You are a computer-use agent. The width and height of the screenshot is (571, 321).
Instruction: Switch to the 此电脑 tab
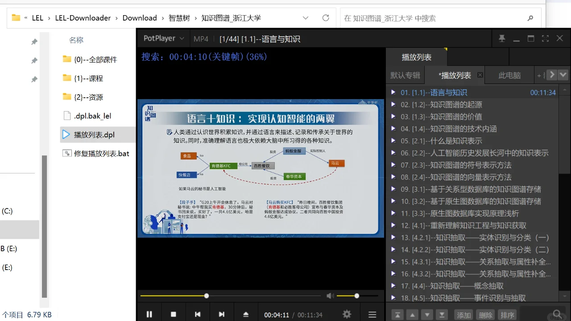pyautogui.click(x=509, y=75)
